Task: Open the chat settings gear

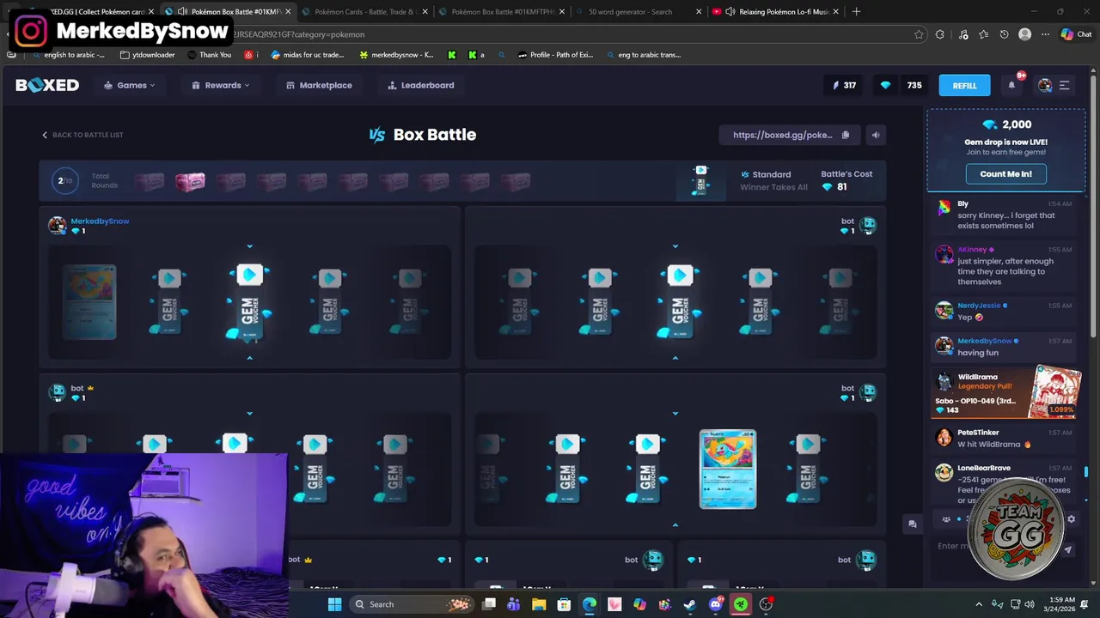Action: pyautogui.click(x=1071, y=519)
